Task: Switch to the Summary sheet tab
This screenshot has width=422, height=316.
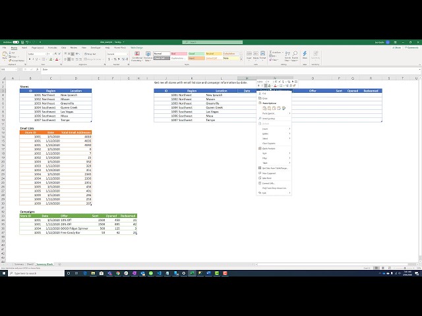Action: [x=19, y=265]
